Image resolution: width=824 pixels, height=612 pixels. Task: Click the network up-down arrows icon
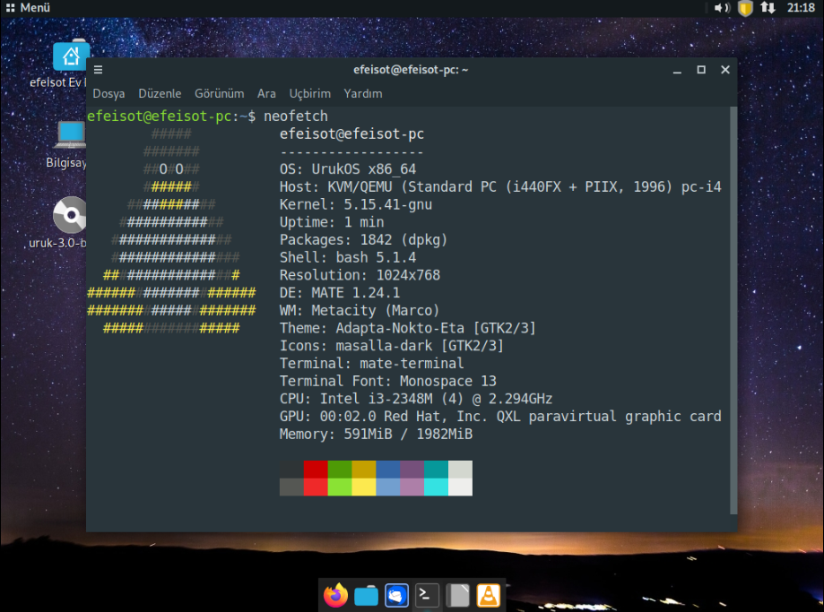pyautogui.click(x=768, y=8)
